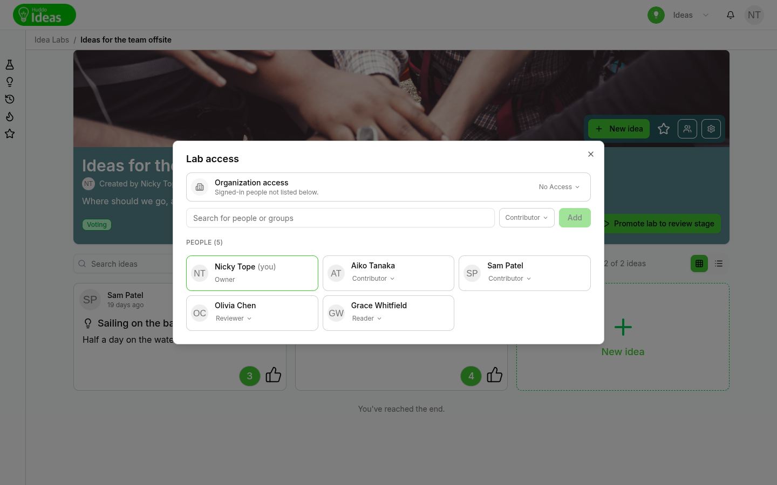
Task: Close the Lab access dialog
Action: [x=591, y=154]
